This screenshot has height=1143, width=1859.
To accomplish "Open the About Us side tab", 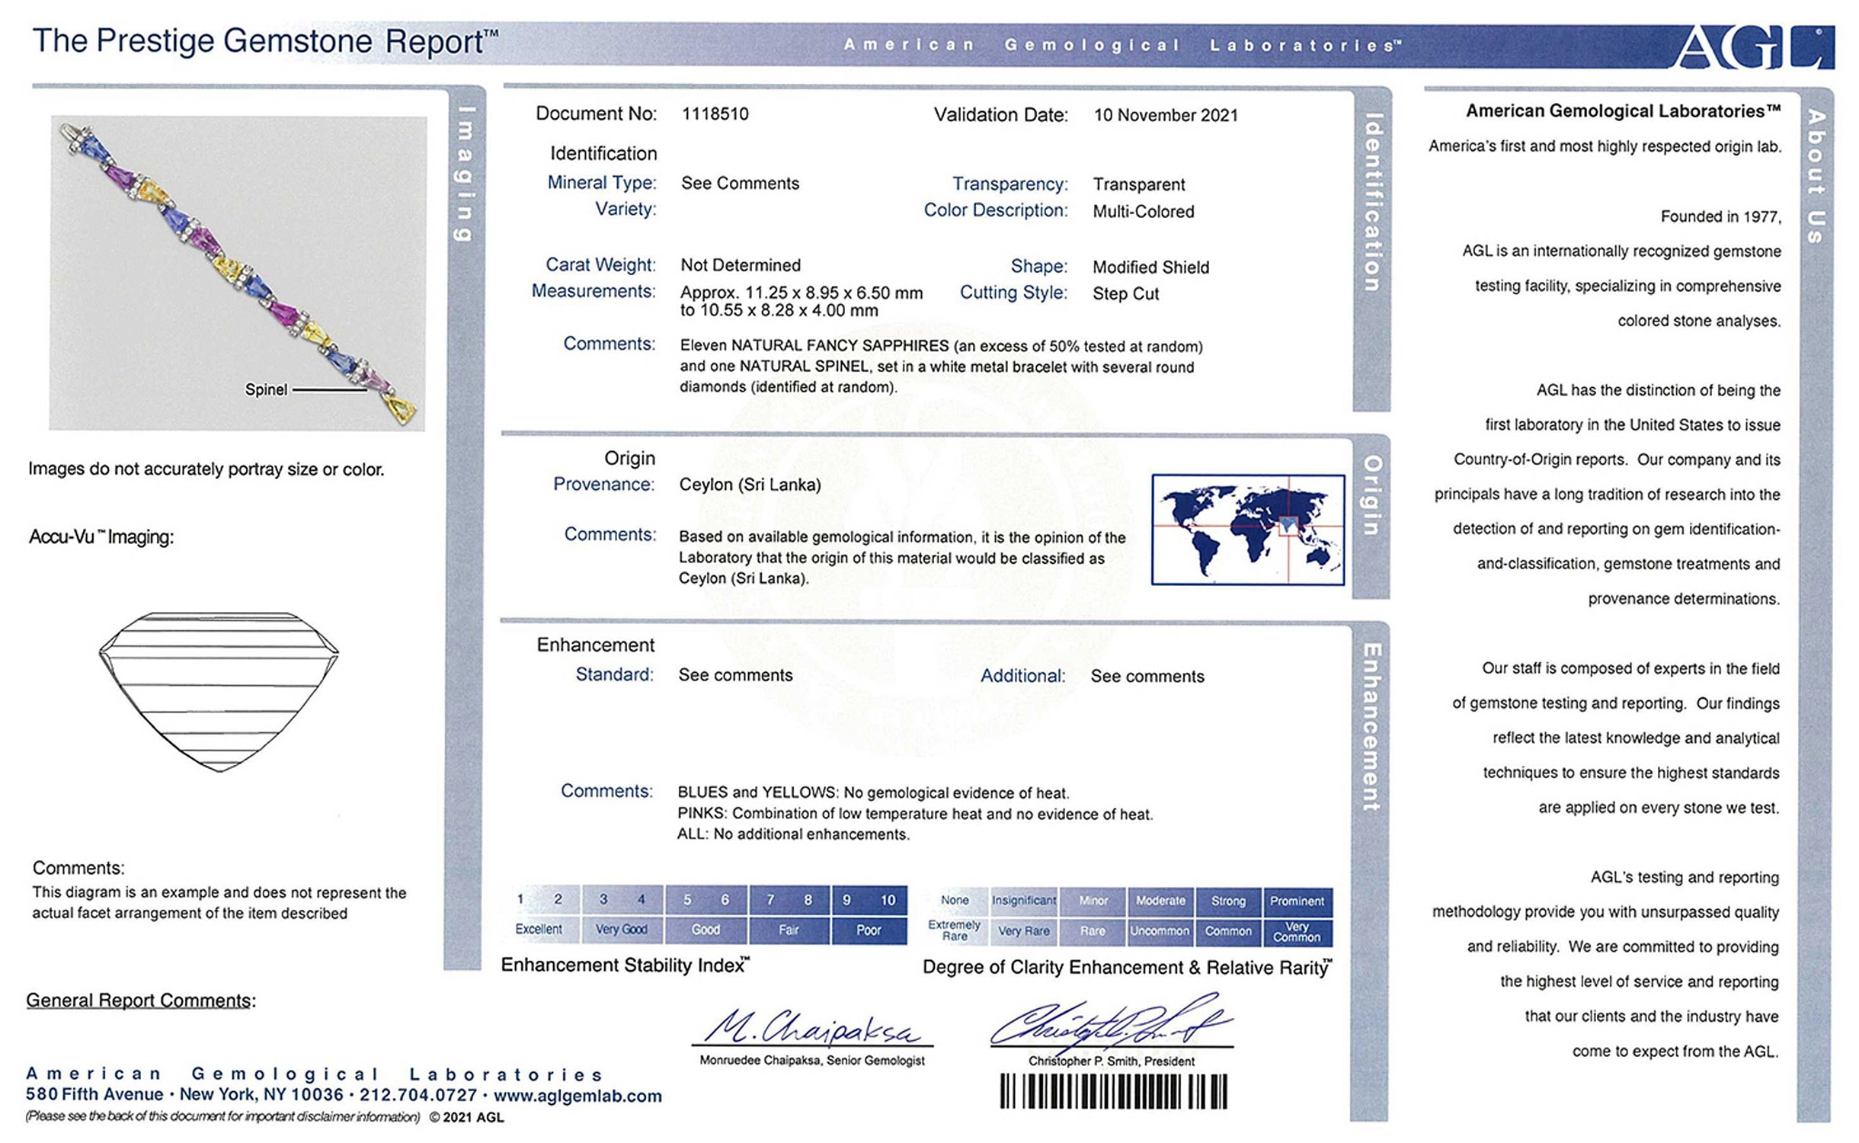I will click(1816, 175).
